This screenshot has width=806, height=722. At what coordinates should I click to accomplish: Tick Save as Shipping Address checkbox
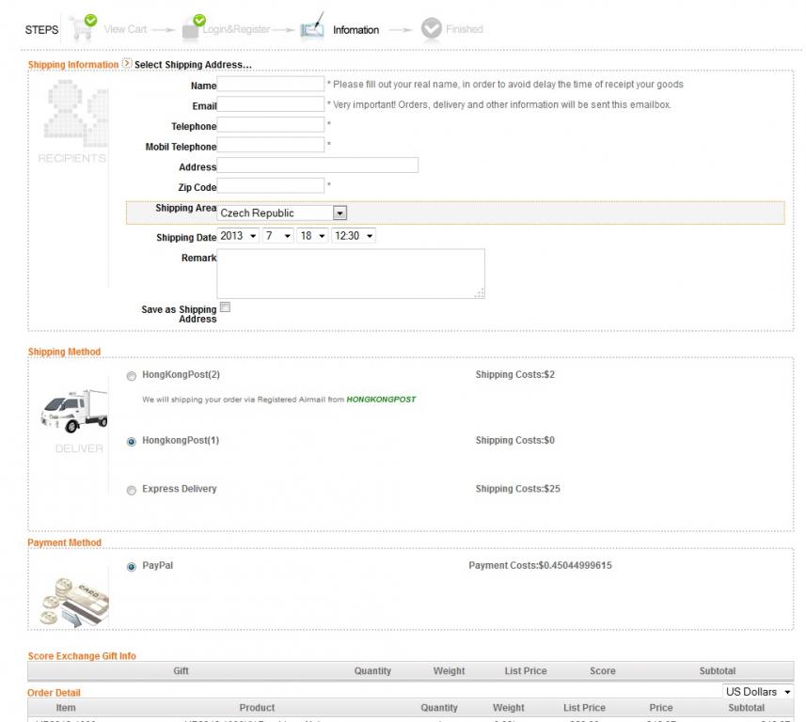click(225, 306)
